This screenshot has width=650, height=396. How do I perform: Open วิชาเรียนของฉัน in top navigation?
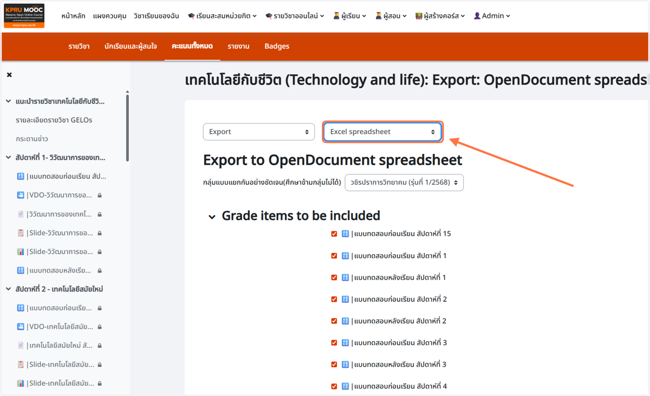[x=157, y=16]
